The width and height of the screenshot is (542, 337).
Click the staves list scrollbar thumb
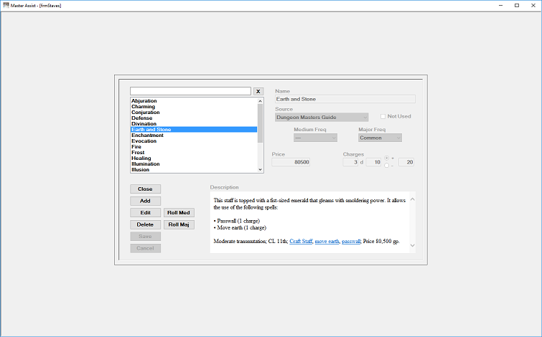point(261,123)
